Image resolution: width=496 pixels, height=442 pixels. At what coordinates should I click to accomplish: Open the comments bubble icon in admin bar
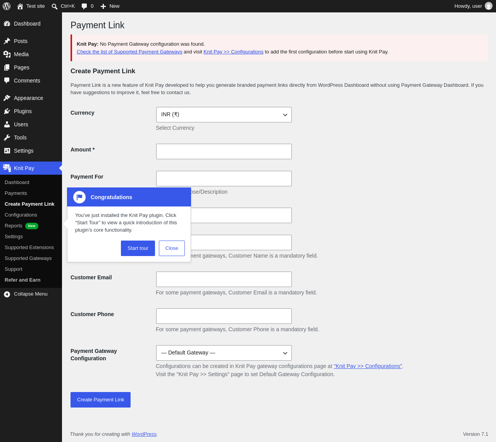pyautogui.click(x=84, y=6)
